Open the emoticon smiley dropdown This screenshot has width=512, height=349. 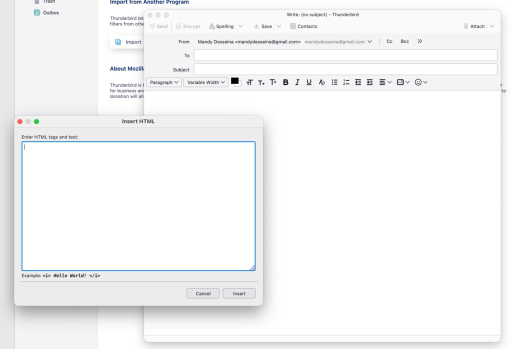(x=421, y=82)
